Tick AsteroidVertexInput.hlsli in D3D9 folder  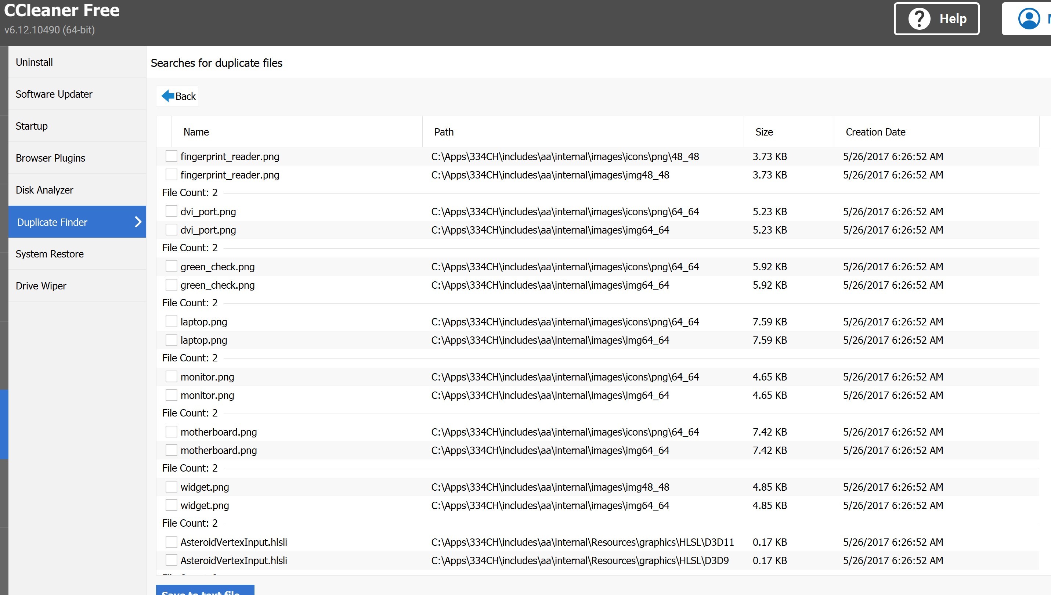click(x=171, y=560)
